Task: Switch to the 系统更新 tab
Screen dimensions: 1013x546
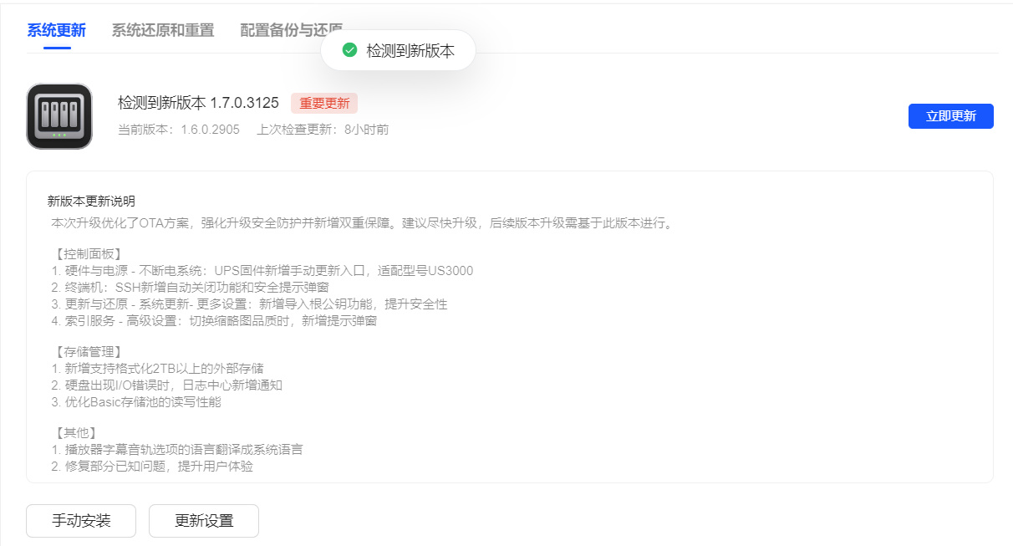Action: pos(56,31)
